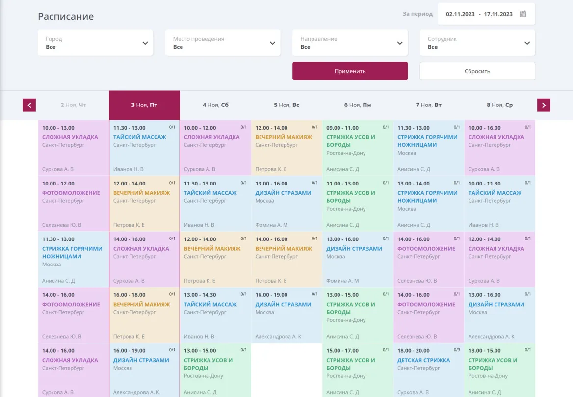Viewport: 573px width, 397px height.
Task: Open Вечерний макияж 12.00 - 14.00 Sunday card
Action: (286, 148)
